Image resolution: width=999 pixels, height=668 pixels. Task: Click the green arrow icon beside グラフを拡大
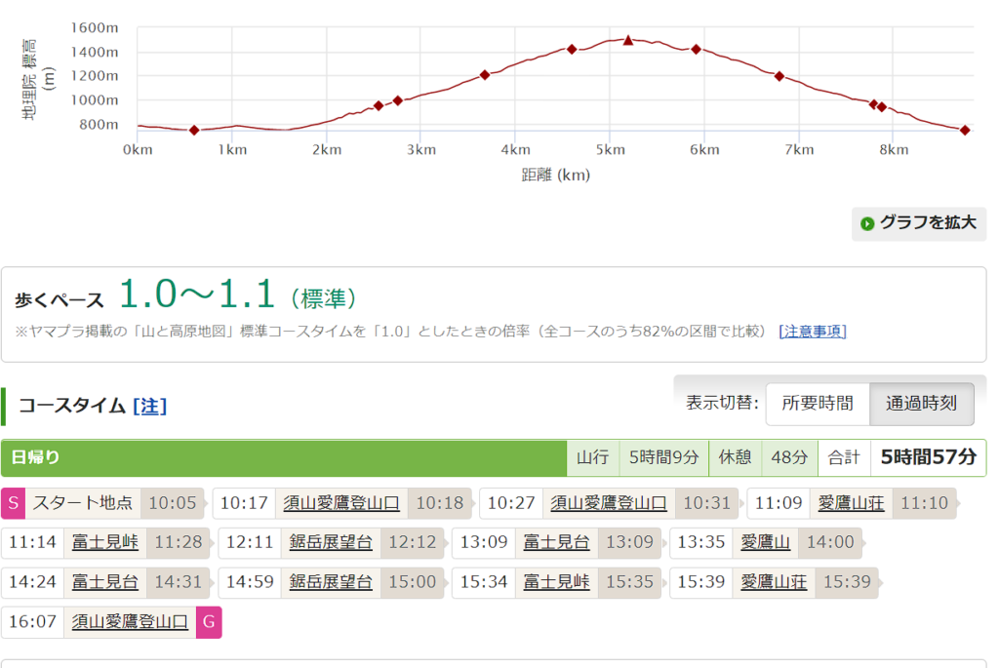pos(867,223)
